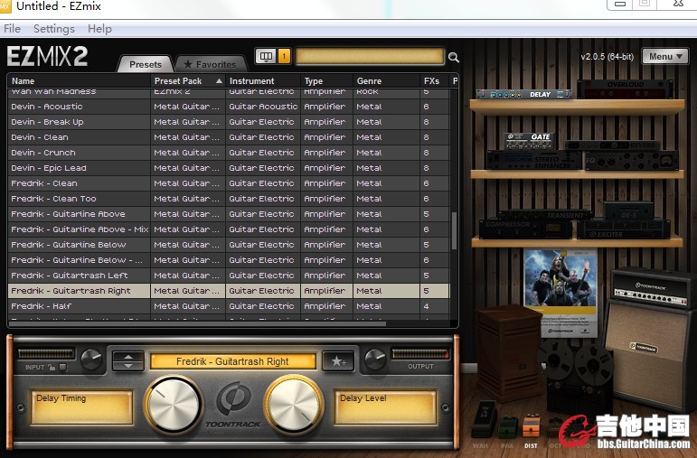Open the Menu dropdown at top right
Image resolution: width=697 pixels, height=458 pixels.
point(665,56)
